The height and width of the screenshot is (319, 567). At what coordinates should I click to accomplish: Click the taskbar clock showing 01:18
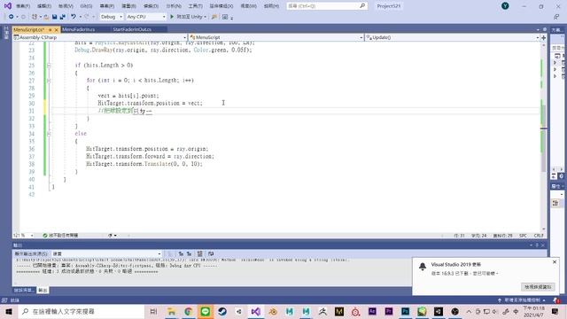tap(533, 311)
